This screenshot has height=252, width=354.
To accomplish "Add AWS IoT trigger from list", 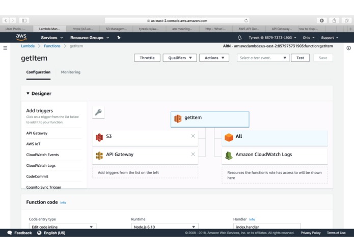I will (x=34, y=144).
